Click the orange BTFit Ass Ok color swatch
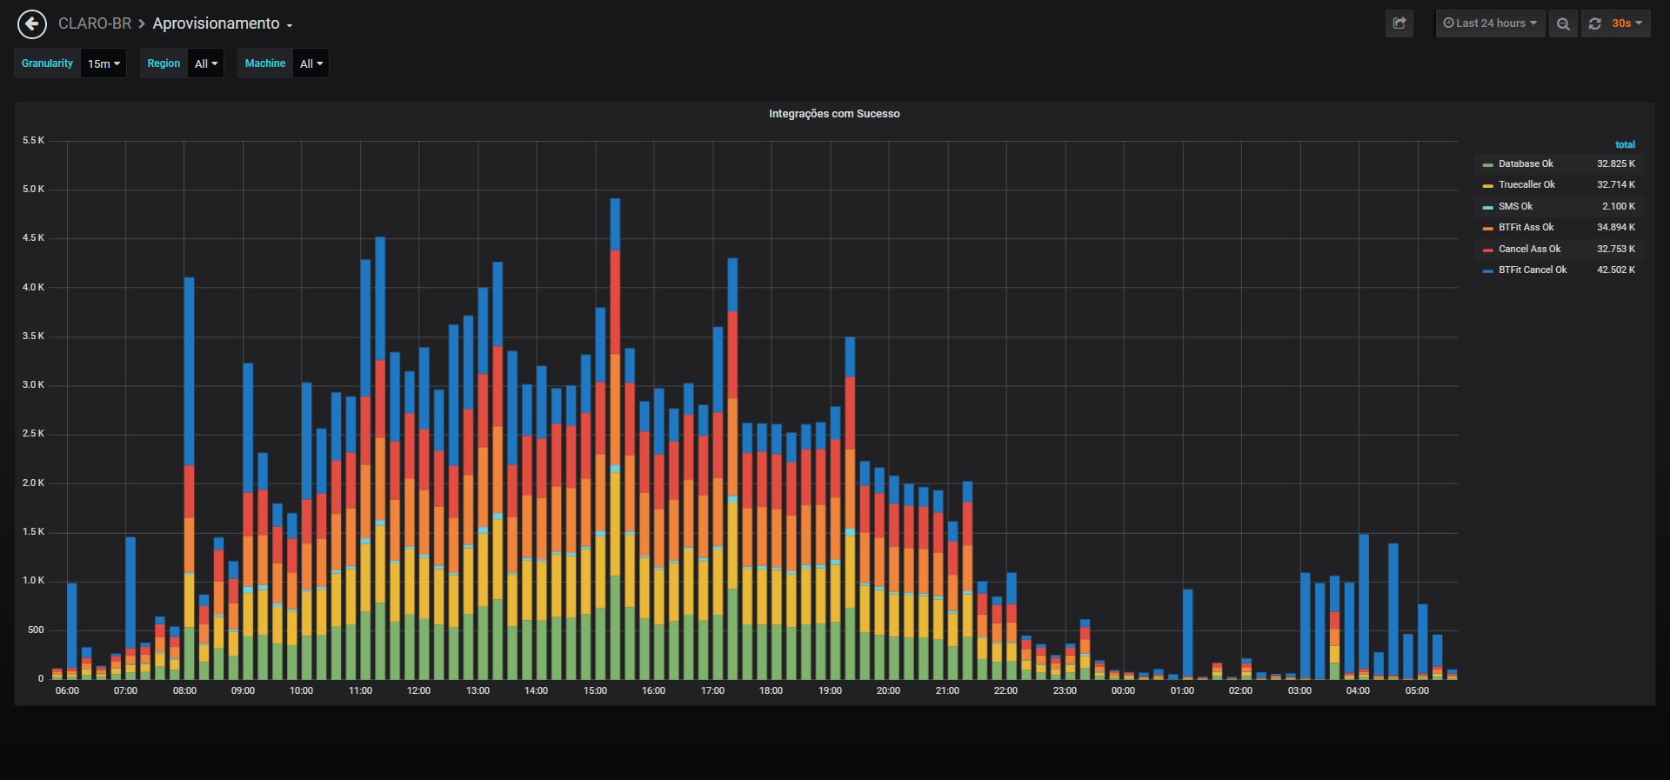Image resolution: width=1670 pixels, height=780 pixels. click(1487, 228)
